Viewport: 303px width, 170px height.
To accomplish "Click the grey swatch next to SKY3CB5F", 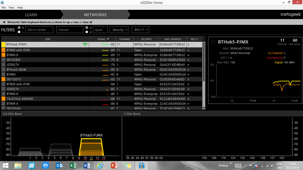I will [3, 60].
